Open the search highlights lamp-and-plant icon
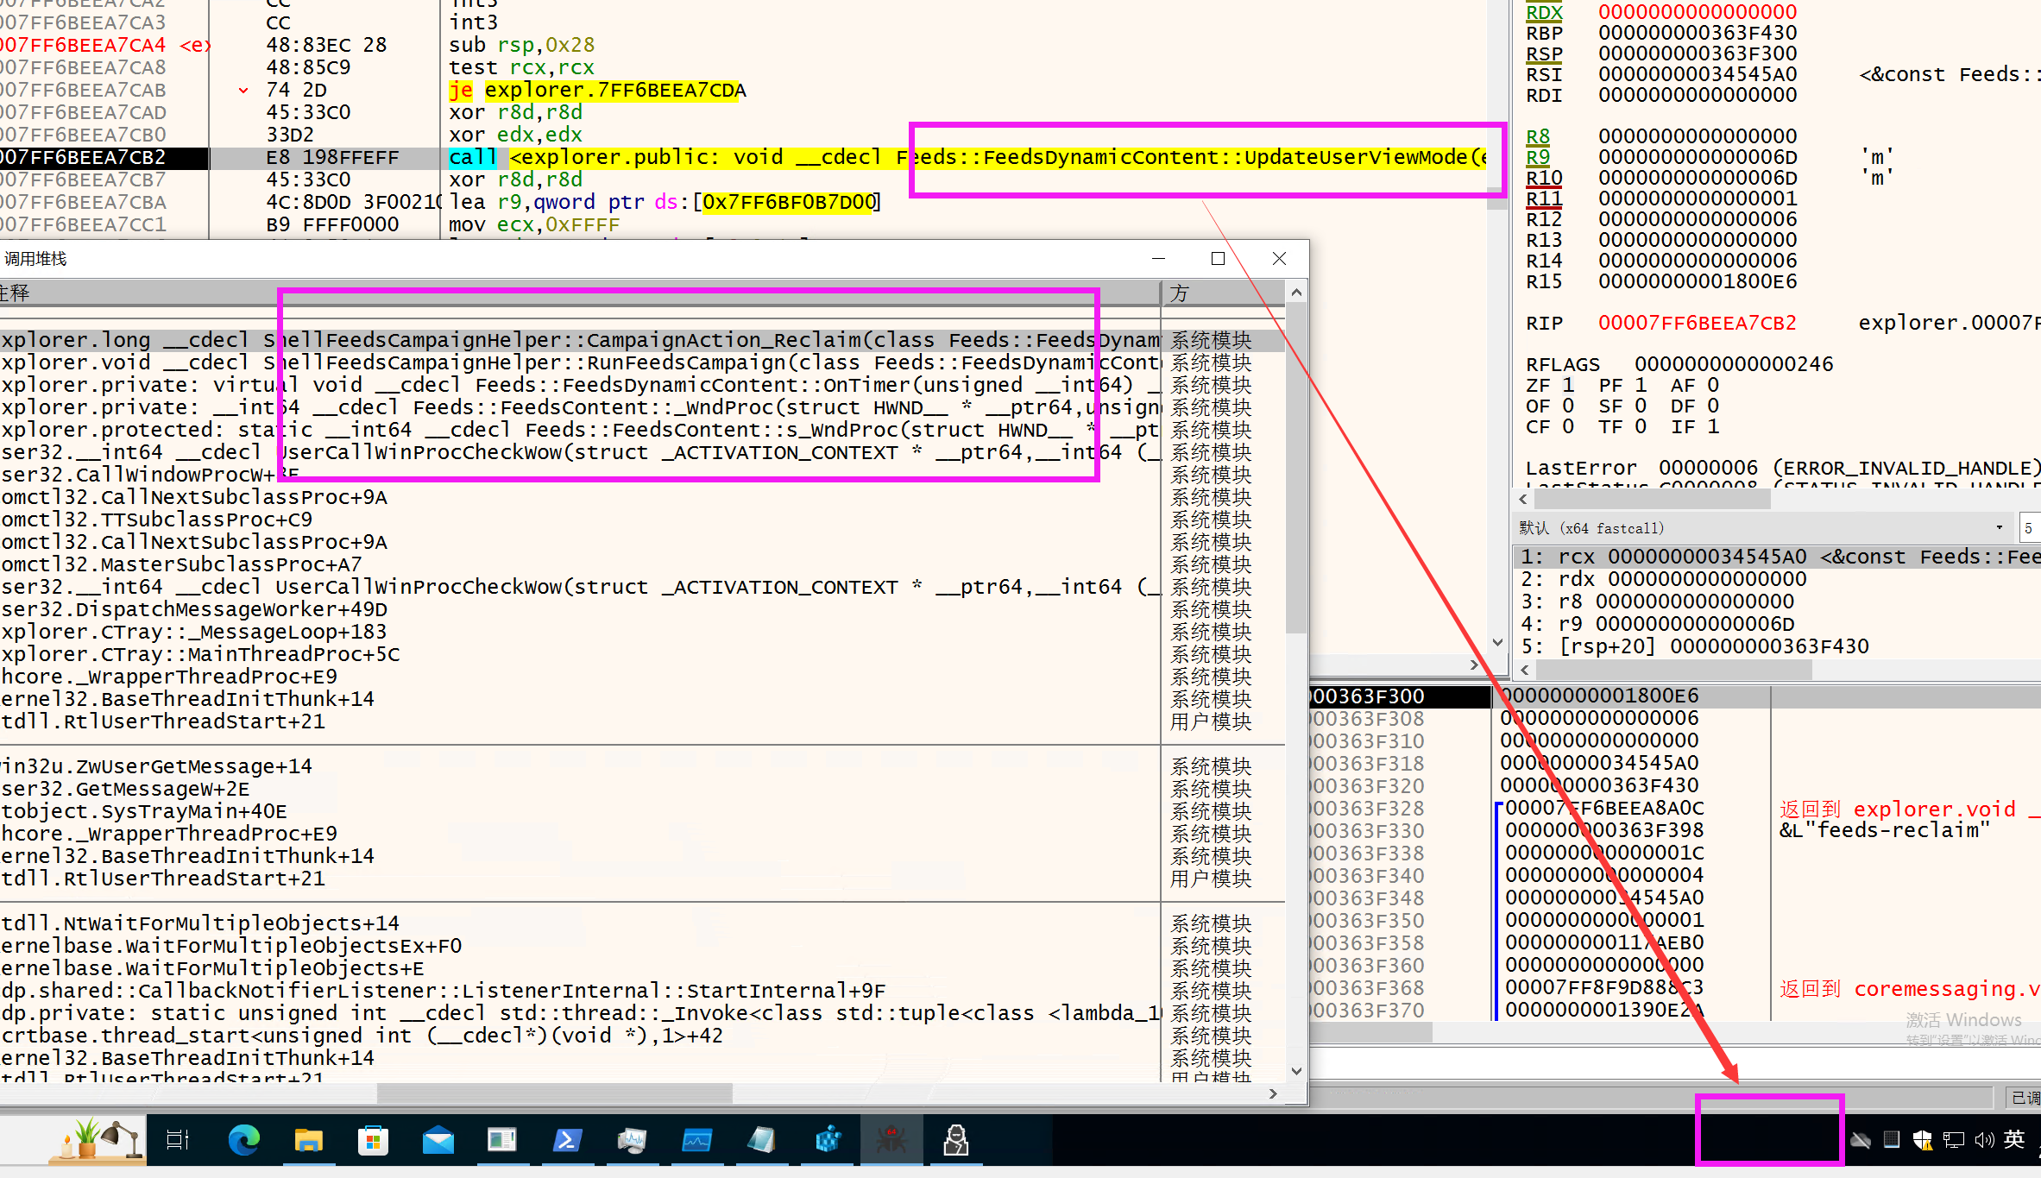This screenshot has height=1178, width=2041. click(96, 1139)
